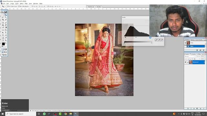Select the Slice tool
The height and width of the screenshot is (116, 207).
6,20
